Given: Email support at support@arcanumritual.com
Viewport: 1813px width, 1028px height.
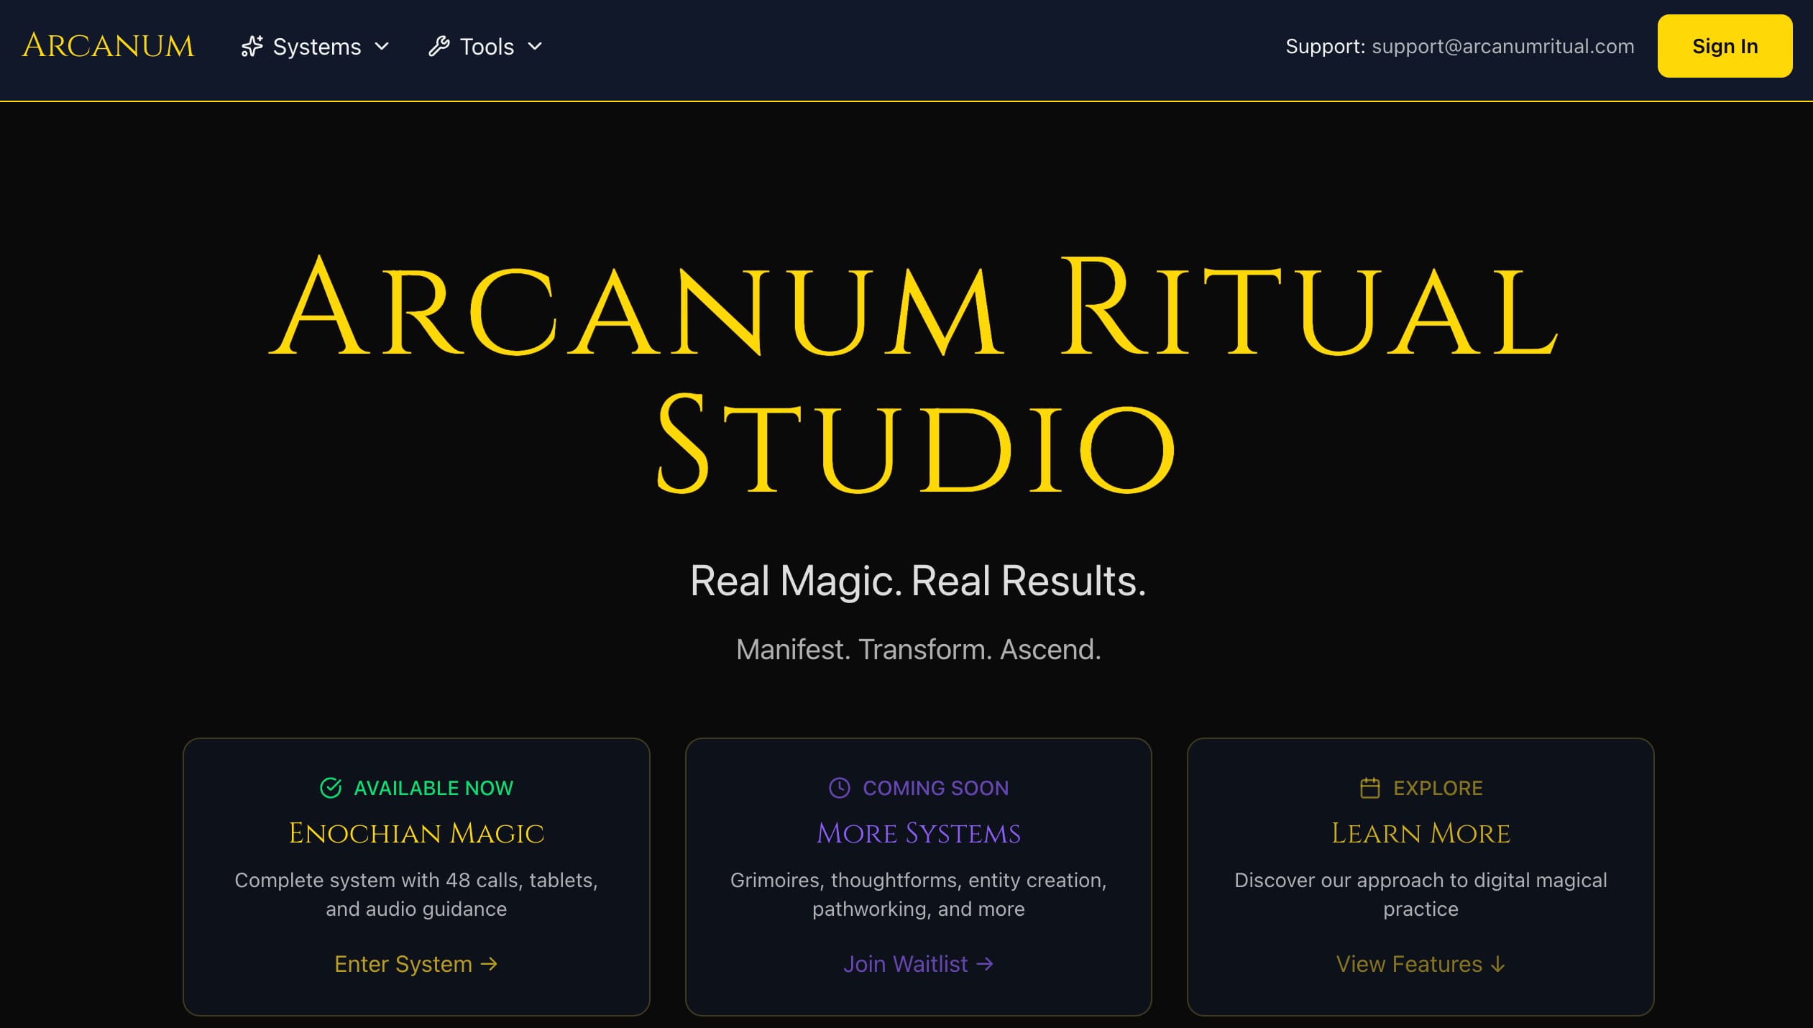Looking at the screenshot, I should pyautogui.click(x=1502, y=46).
